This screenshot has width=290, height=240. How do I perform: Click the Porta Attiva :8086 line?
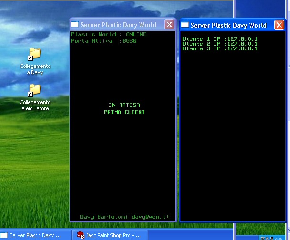[104, 41]
